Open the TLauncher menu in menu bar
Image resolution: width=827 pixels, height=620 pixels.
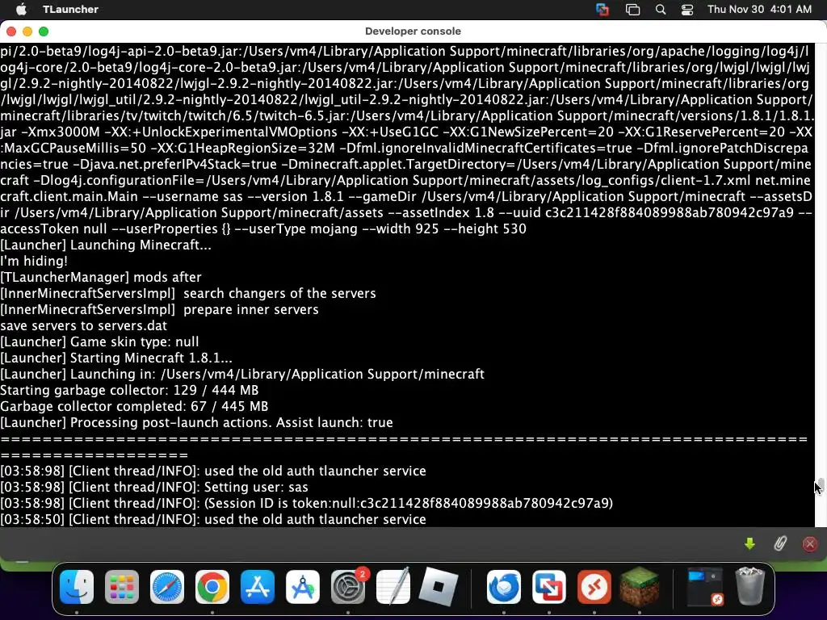coord(71,10)
